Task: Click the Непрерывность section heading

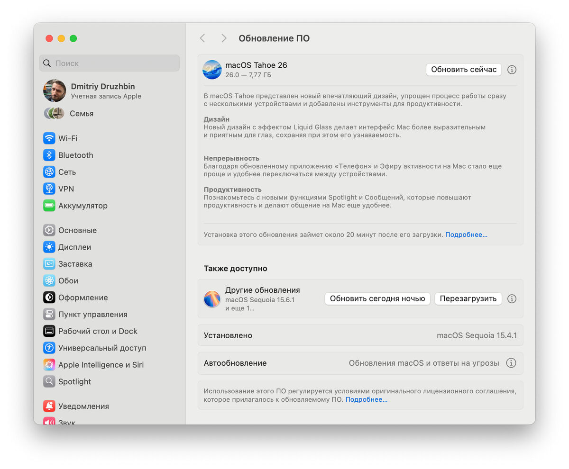Action: (231, 158)
